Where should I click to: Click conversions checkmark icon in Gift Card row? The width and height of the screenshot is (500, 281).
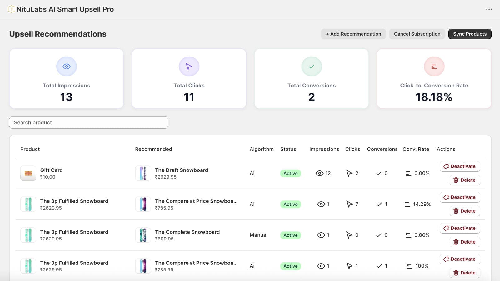pos(379,173)
